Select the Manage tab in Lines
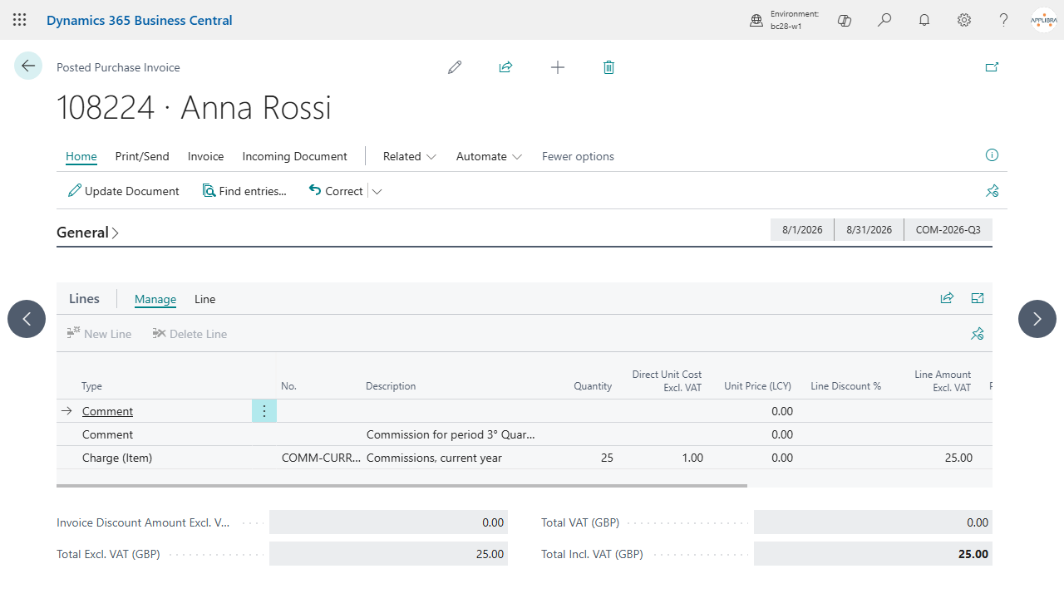 point(155,299)
